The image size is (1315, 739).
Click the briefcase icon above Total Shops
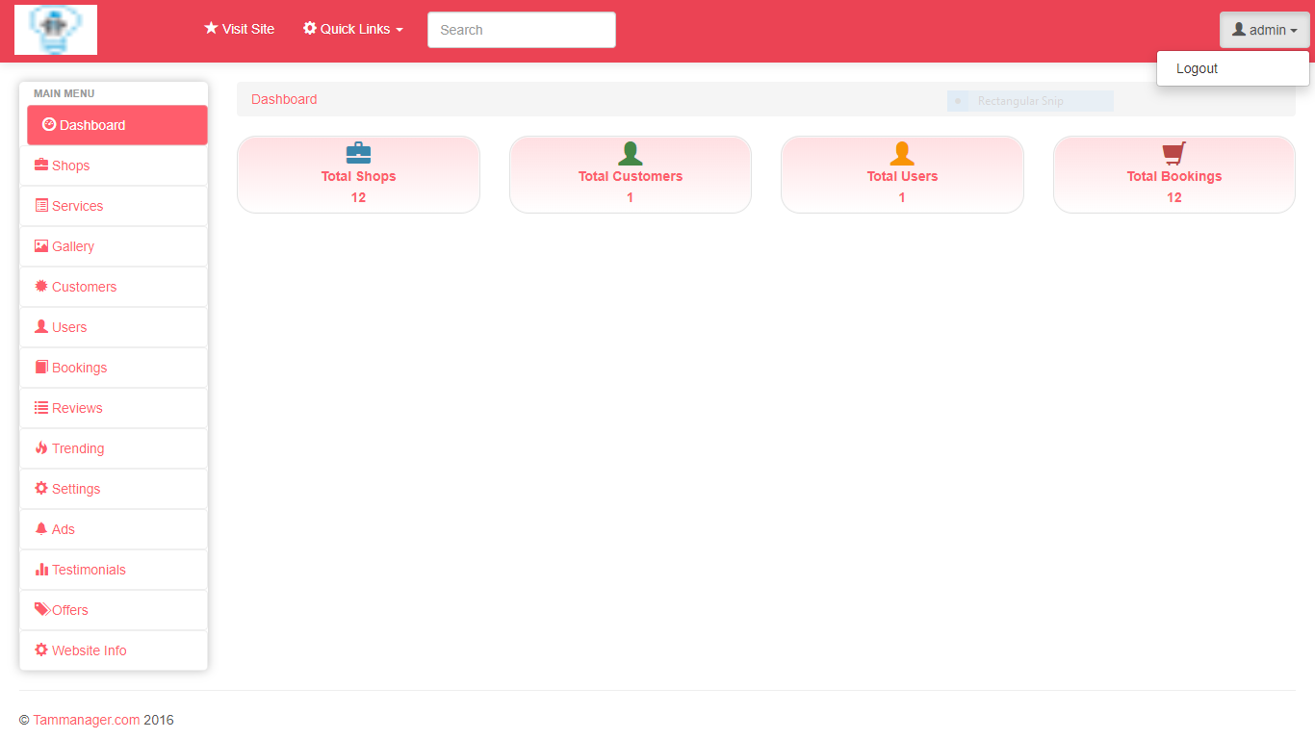click(358, 153)
